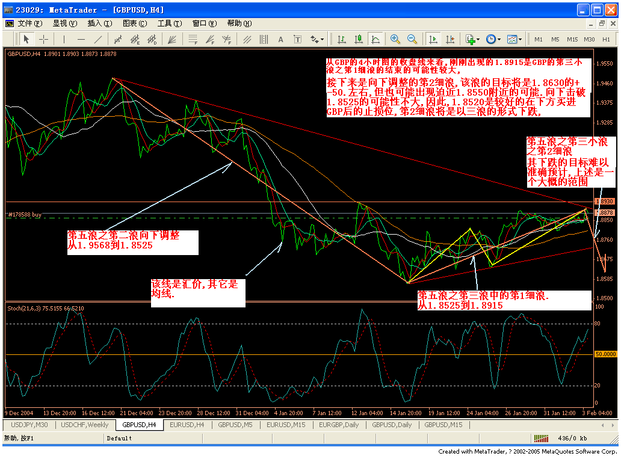The height and width of the screenshot is (456, 621).
Task: Set timeframe to M15
Action: tap(572, 39)
